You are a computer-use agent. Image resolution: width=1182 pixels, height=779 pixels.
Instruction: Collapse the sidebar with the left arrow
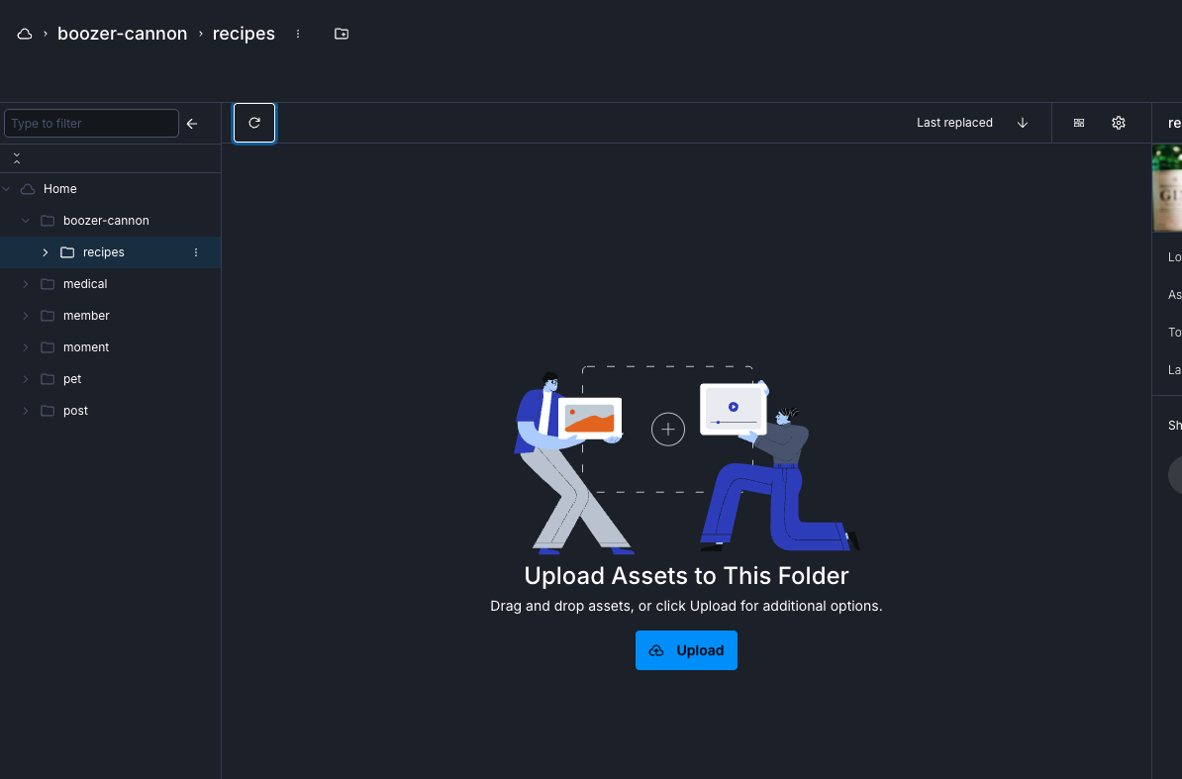point(192,124)
